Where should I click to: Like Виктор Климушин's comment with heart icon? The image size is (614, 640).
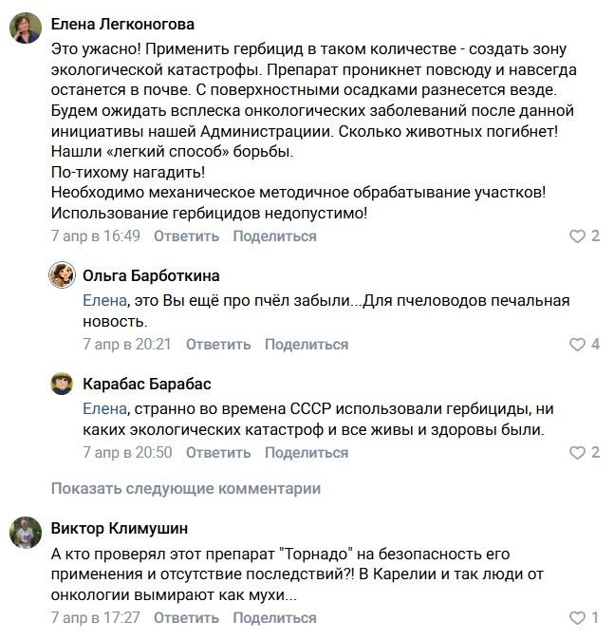[577, 618]
